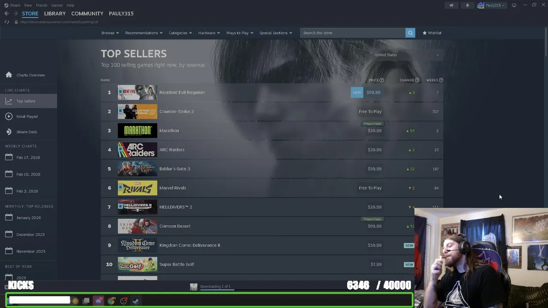Open Counter-Strike 2 title link
The width and height of the screenshot is (548, 308).
tap(176, 112)
